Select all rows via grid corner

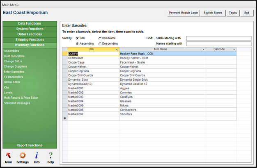[65, 49]
